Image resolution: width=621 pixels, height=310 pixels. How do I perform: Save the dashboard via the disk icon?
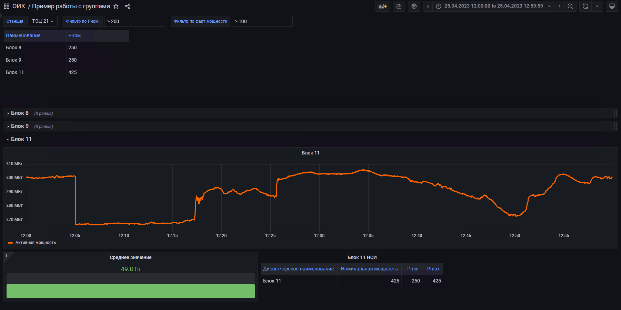click(x=399, y=6)
